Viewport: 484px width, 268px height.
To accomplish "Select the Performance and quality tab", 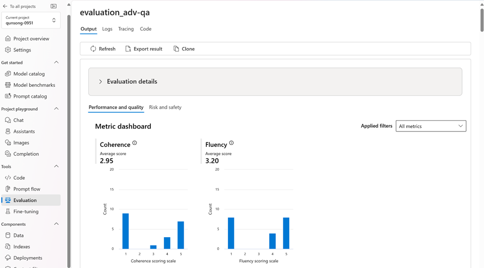I will tap(116, 107).
